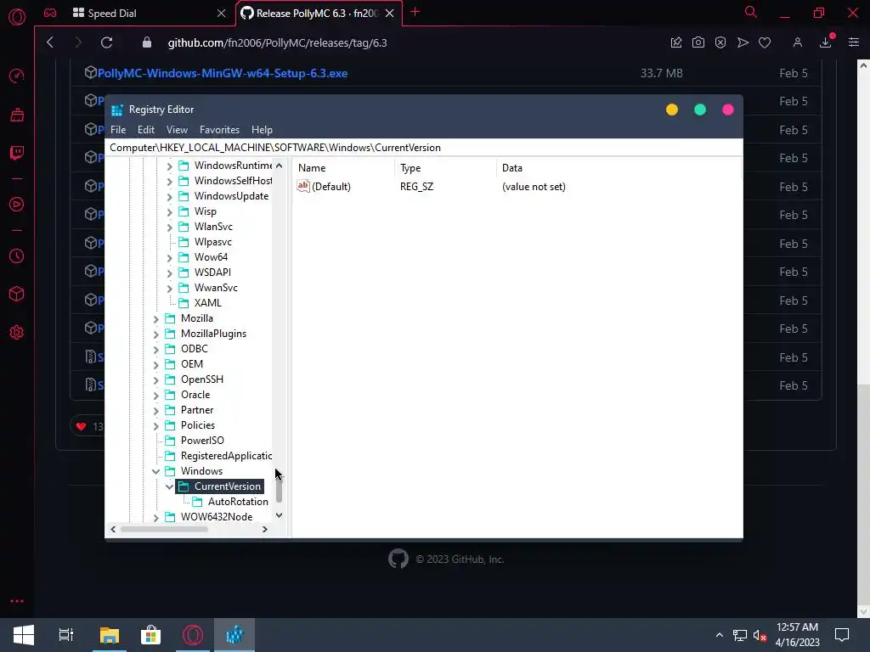Expand the Mozilla registry key
The width and height of the screenshot is (870, 652).
[x=156, y=319]
